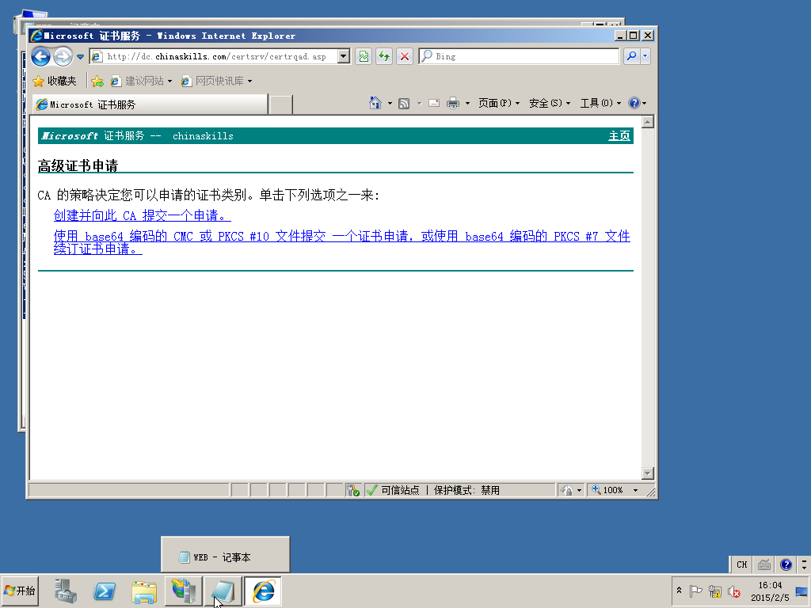Screen dimensions: 811x608
Task: Stop loading with the red X icon
Action: 405,56
